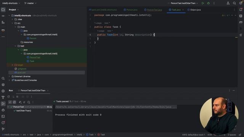This screenshot has width=244, height=137.
Task: Open the Project view selector dropdown
Action: click(14, 10)
